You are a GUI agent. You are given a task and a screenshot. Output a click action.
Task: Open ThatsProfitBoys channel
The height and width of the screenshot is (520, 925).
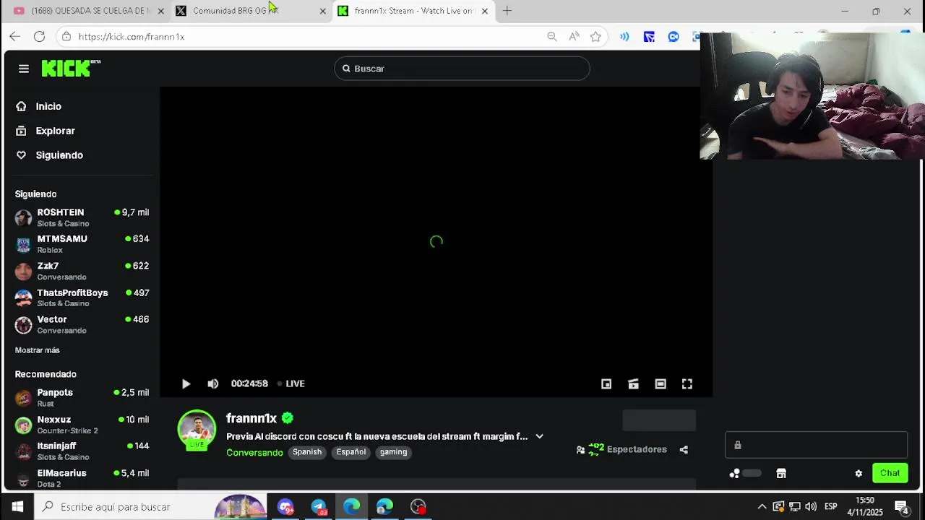(82, 298)
